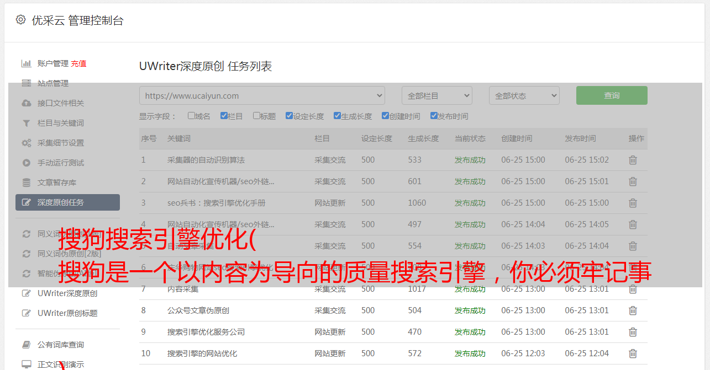Open 采集细节设置 menu item

click(61, 143)
